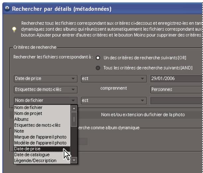
Task: Select the AND search criteria radio button
Action: point(98,68)
